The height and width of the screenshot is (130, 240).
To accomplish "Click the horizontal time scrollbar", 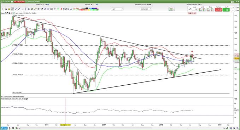I will (122, 128).
